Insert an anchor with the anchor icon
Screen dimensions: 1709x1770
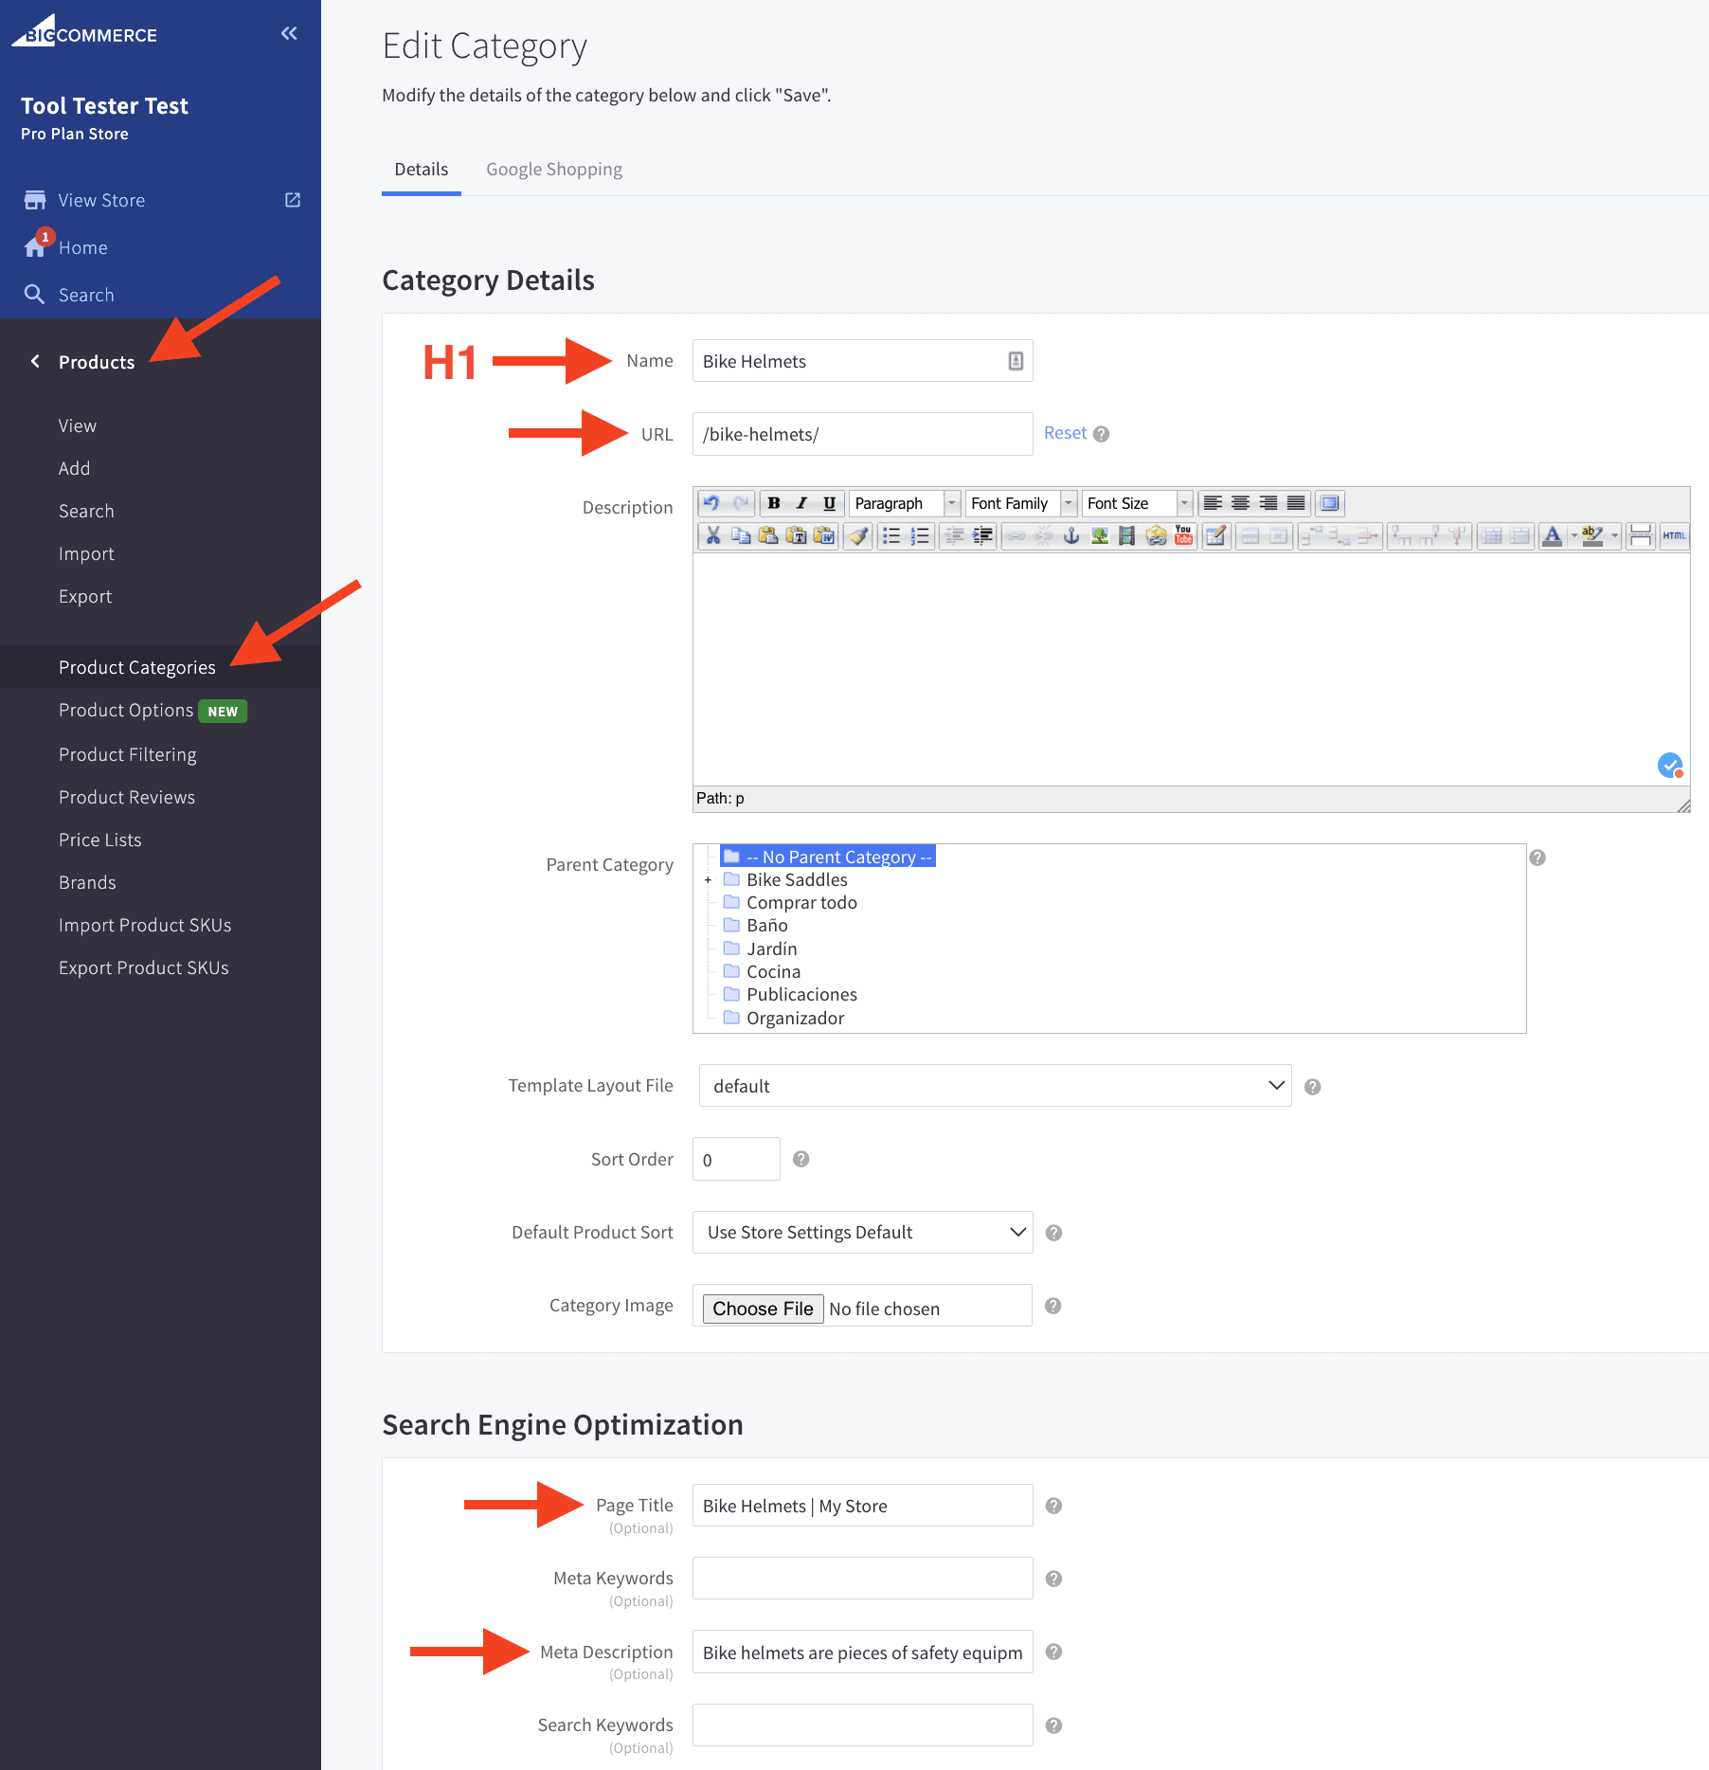tap(1071, 536)
